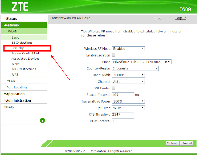Click the RTS Threshold input field
The width and height of the screenshot is (200, 155).
pyautogui.click(x=123, y=114)
